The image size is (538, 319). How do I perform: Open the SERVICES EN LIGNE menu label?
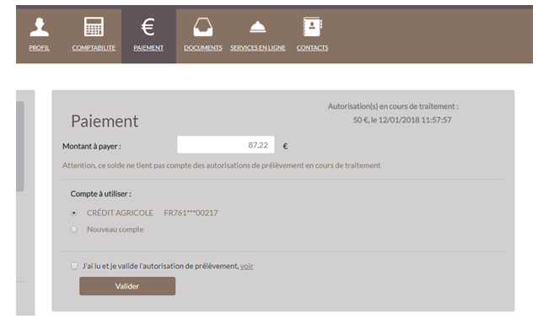[x=258, y=48]
